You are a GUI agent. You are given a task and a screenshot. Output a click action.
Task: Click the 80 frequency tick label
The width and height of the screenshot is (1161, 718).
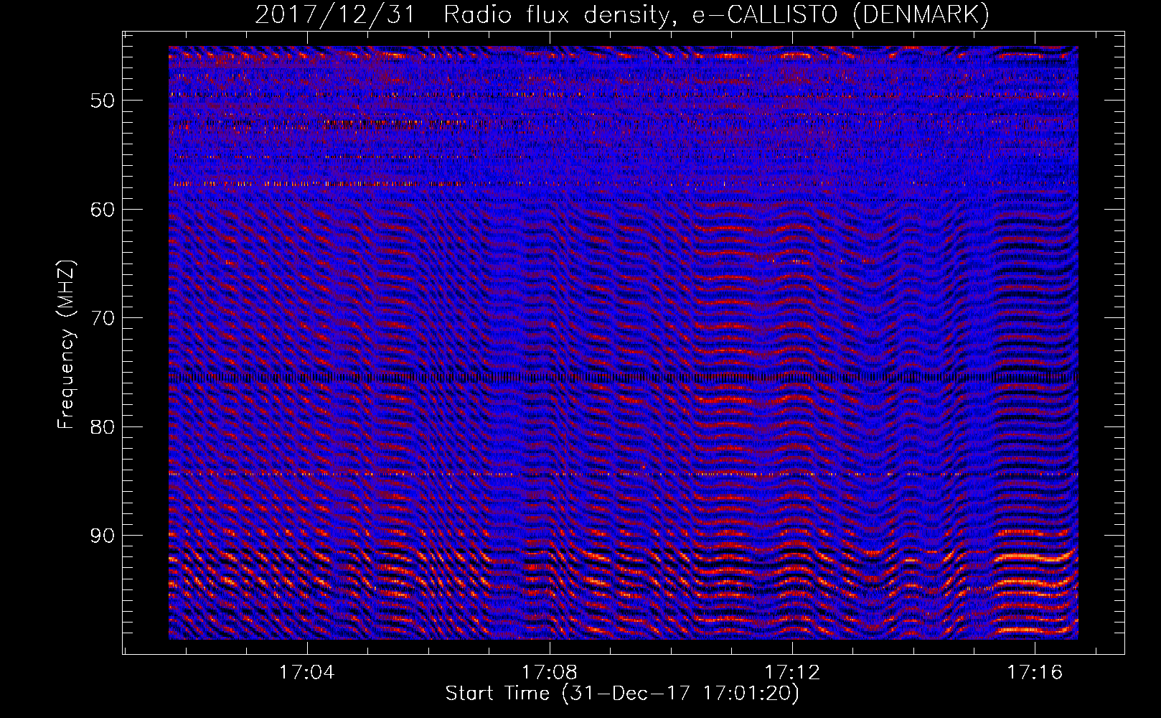[x=102, y=427]
